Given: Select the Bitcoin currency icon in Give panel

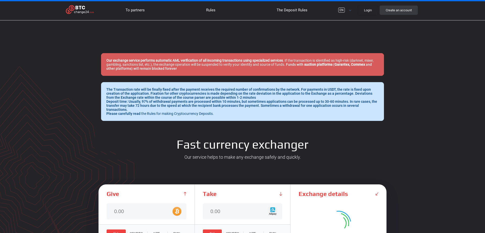Looking at the screenshot, I should click(177, 211).
